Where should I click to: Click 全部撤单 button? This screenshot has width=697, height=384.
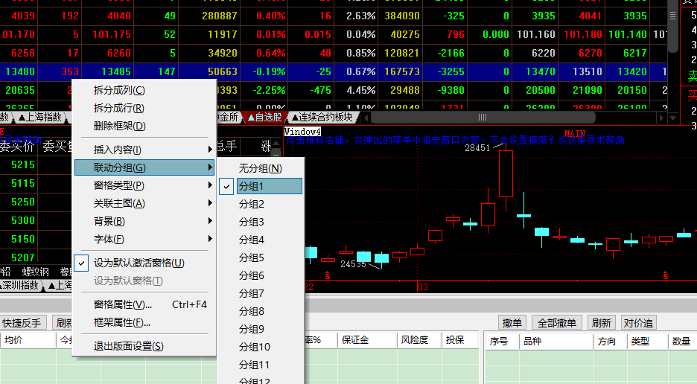click(557, 323)
